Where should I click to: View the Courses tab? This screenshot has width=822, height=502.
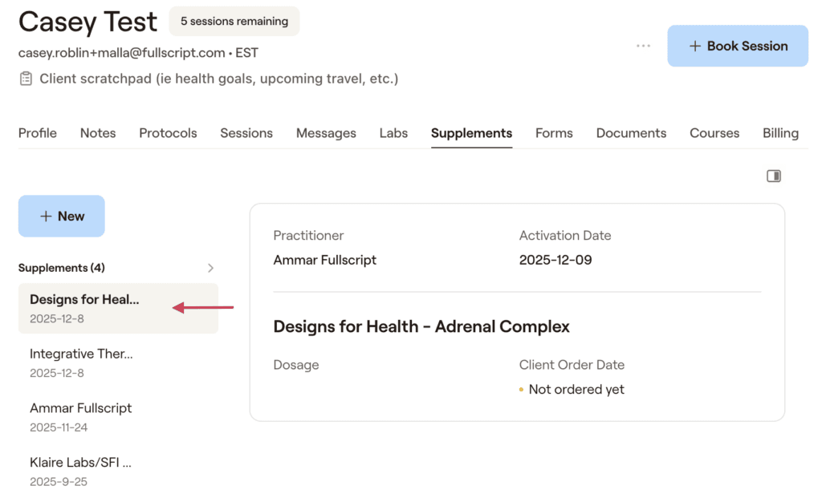click(x=714, y=133)
